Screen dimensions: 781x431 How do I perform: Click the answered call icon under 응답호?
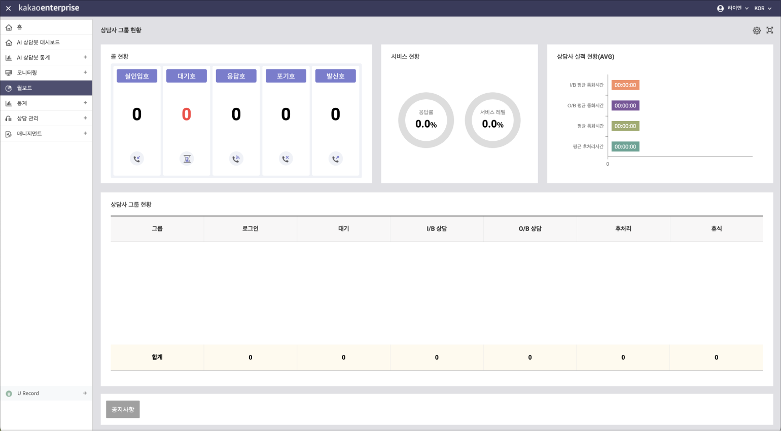[236, 159]
